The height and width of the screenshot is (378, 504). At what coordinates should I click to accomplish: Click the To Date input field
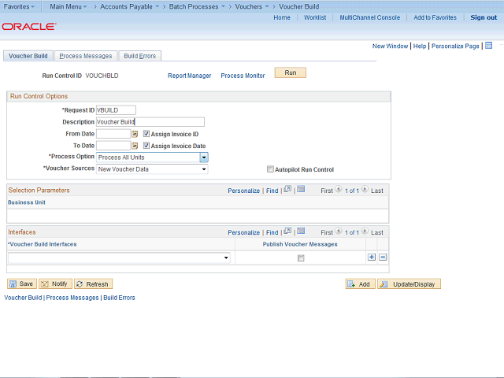tap(113, 146)
